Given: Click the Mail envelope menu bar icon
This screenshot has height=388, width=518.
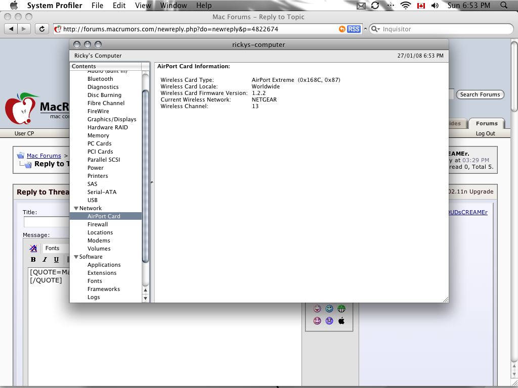Looking at the screenshot, I should point(361,6).
